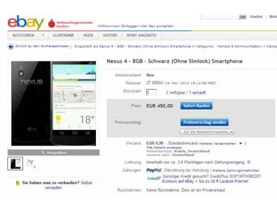This screenshot has width=277, height=208.
Task: Click Preisvorschlag senden button
Action: click(204, 122)
